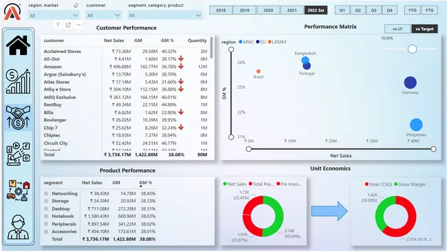Image resolution: width=447 pixels, height=251 pixels.
Task: Click the LATAM region legend item
Action: tap(277, 42)
